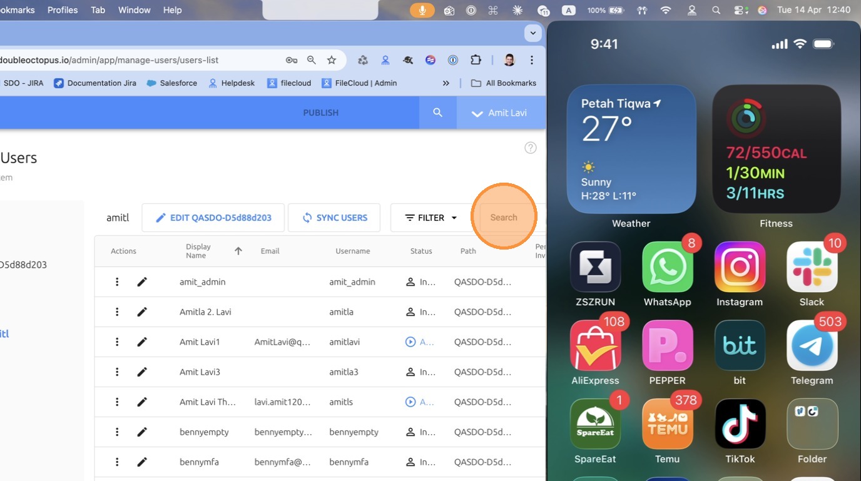Open the Profiles menu

pyautogui.click(x=63, y=10)
